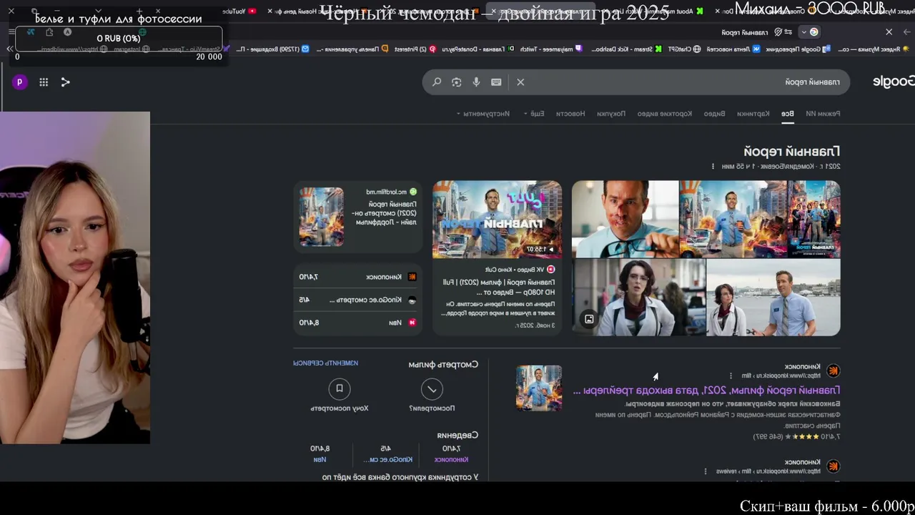Viewport: 915px width, 515px height.
Task: Open the film poster thumbnail beside Кинопоиск result
Action: click(x=539, y=388)
